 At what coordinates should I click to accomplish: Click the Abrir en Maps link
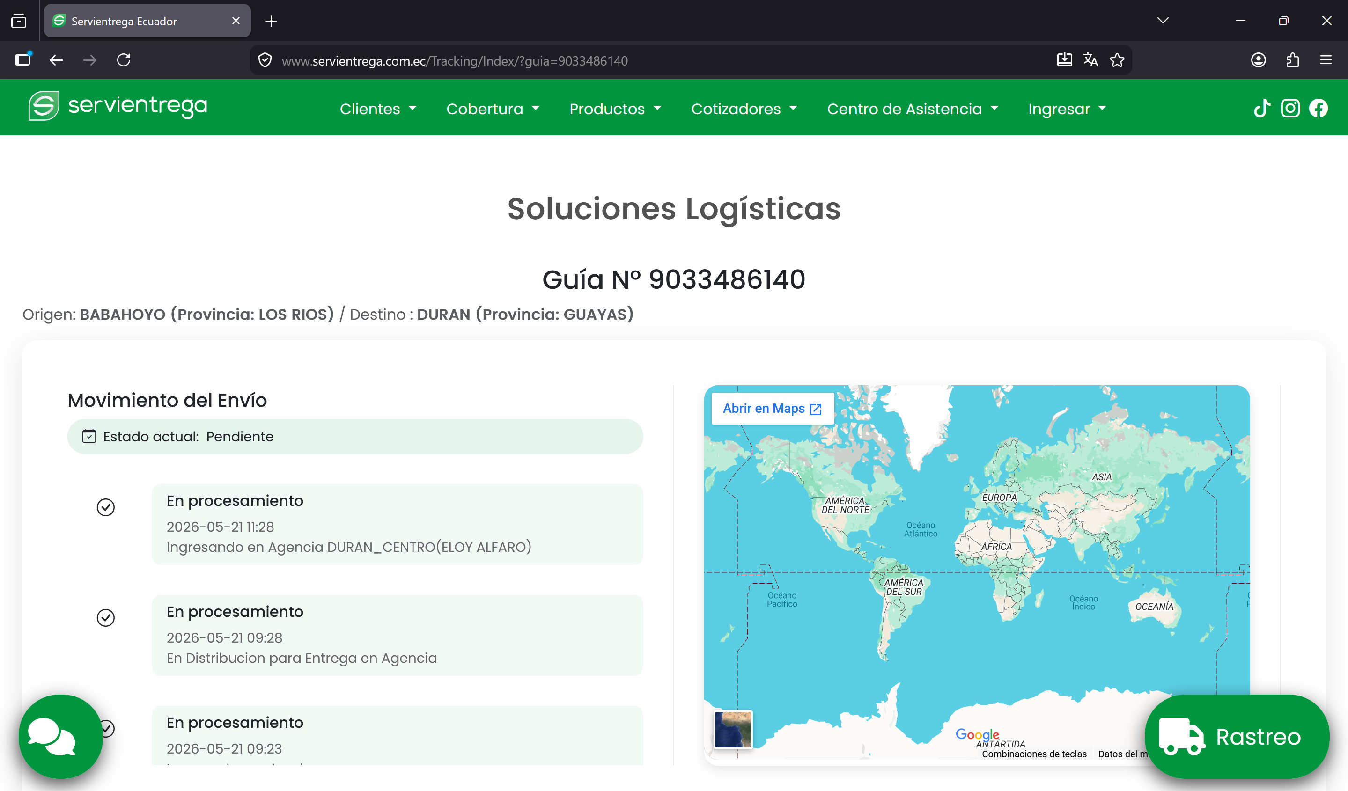pos(773,409)
